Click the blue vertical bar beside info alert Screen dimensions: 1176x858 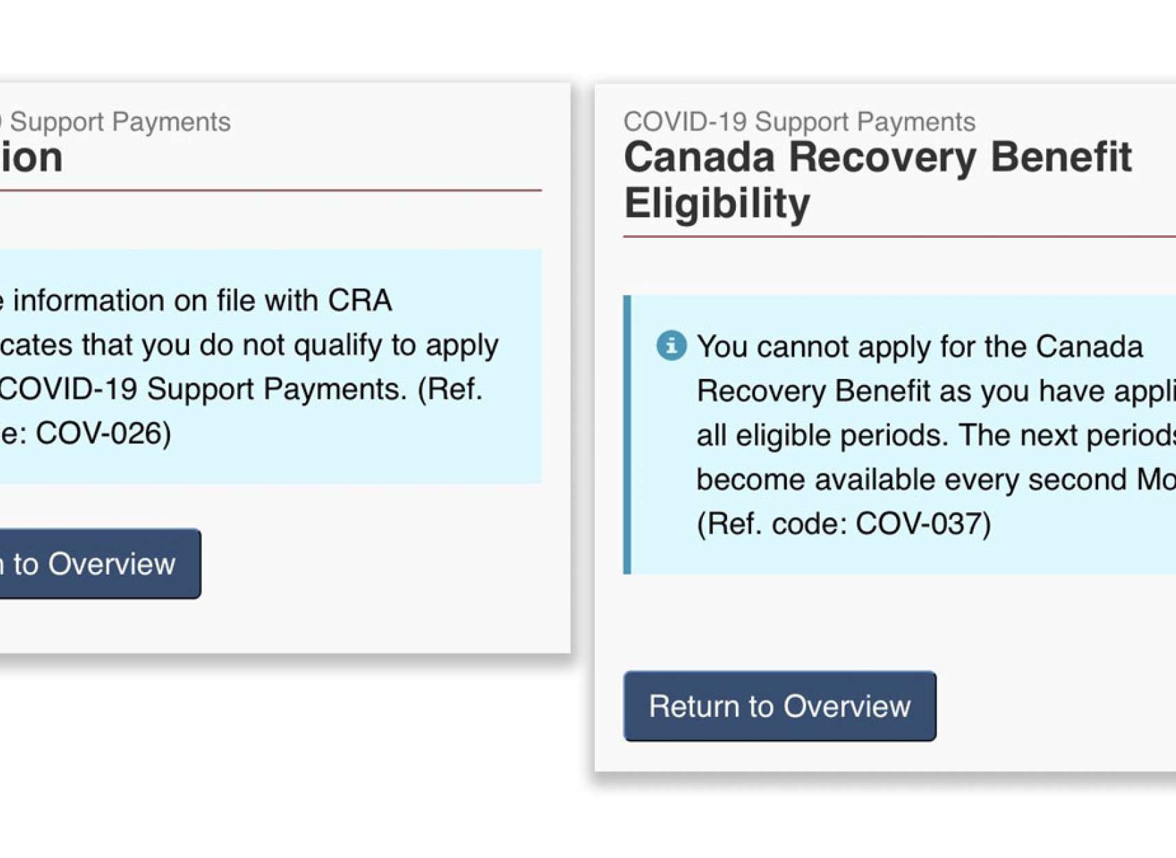[627, 434]
